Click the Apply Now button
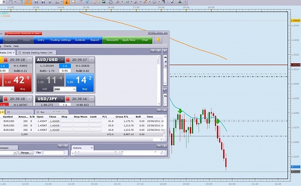This screenshot has height=186, width=301. point(129,40)
